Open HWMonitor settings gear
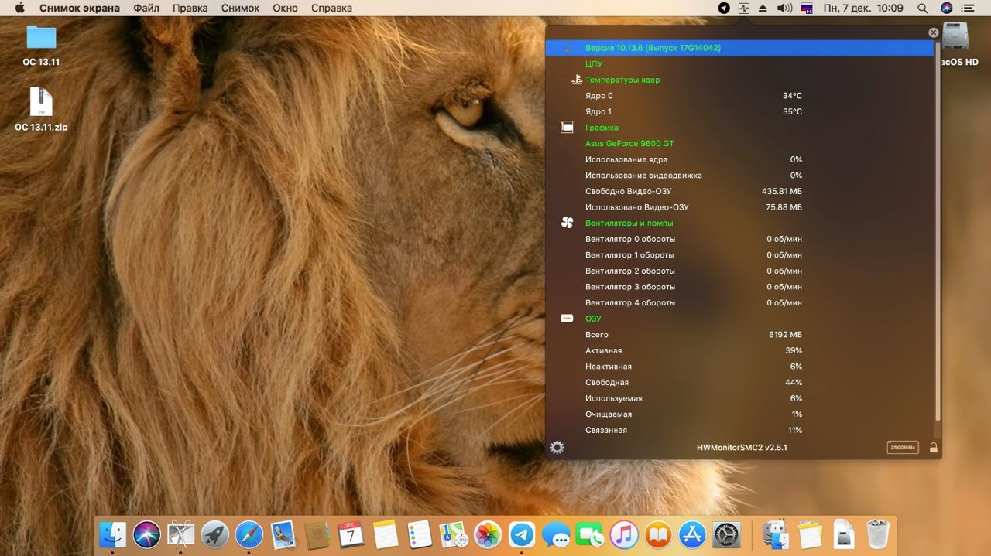Screen dimensions: 991x556 tap(557, 447)
